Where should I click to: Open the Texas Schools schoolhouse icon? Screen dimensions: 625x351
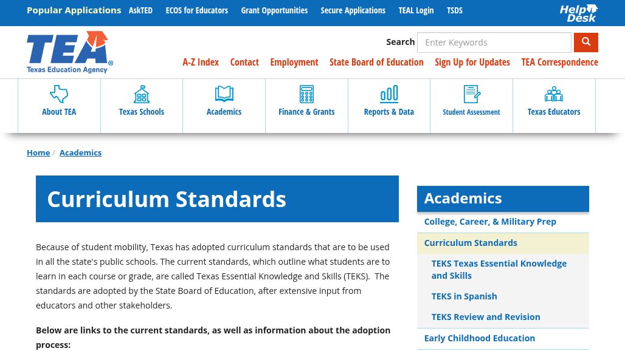[x=142, y=94]
